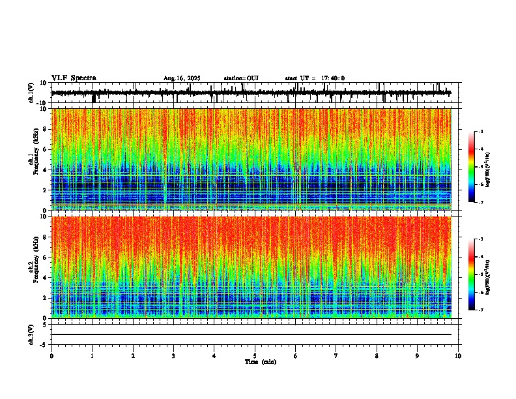Viewport: 516px width, 399px height.
Task: Select the "Time (min)" axis label
Action: pos(261,362)
